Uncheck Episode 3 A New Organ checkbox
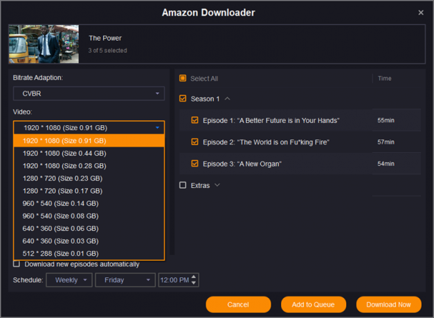This screenshot has width=434, height=318. pyautogui.click(x=195, y=163)
